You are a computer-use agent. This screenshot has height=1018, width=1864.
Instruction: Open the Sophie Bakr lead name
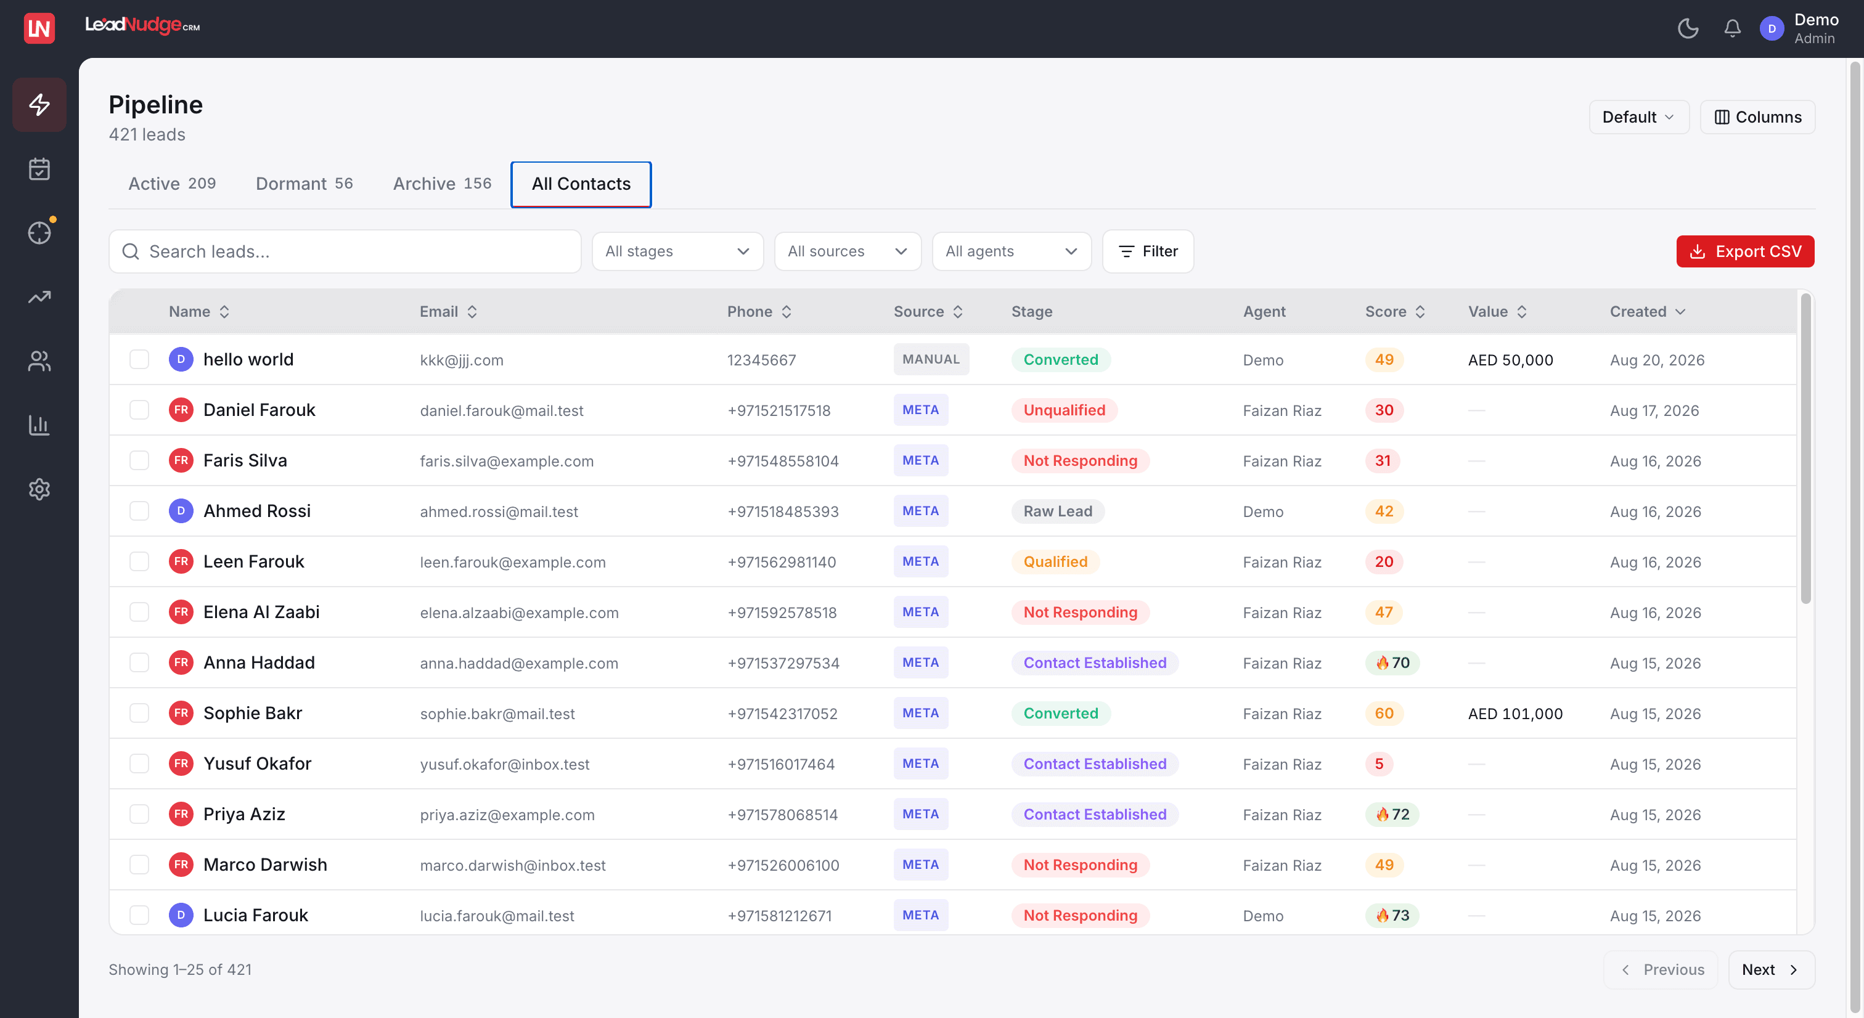tap(253, 714)
